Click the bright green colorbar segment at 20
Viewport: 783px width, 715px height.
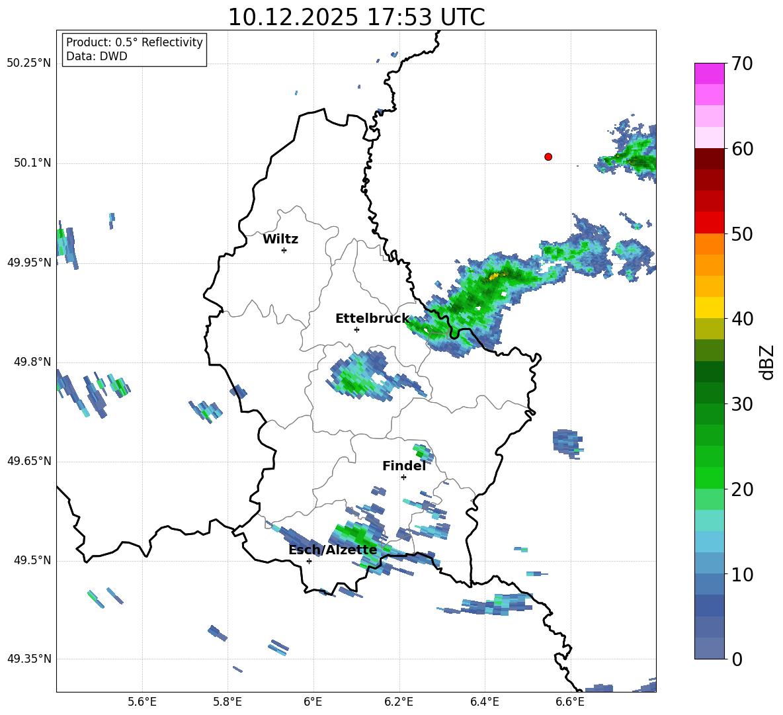(709, 478)
